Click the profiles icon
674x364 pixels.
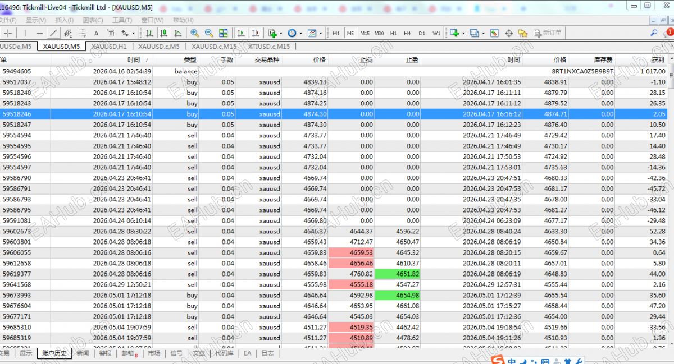click(x=475, y=33)
